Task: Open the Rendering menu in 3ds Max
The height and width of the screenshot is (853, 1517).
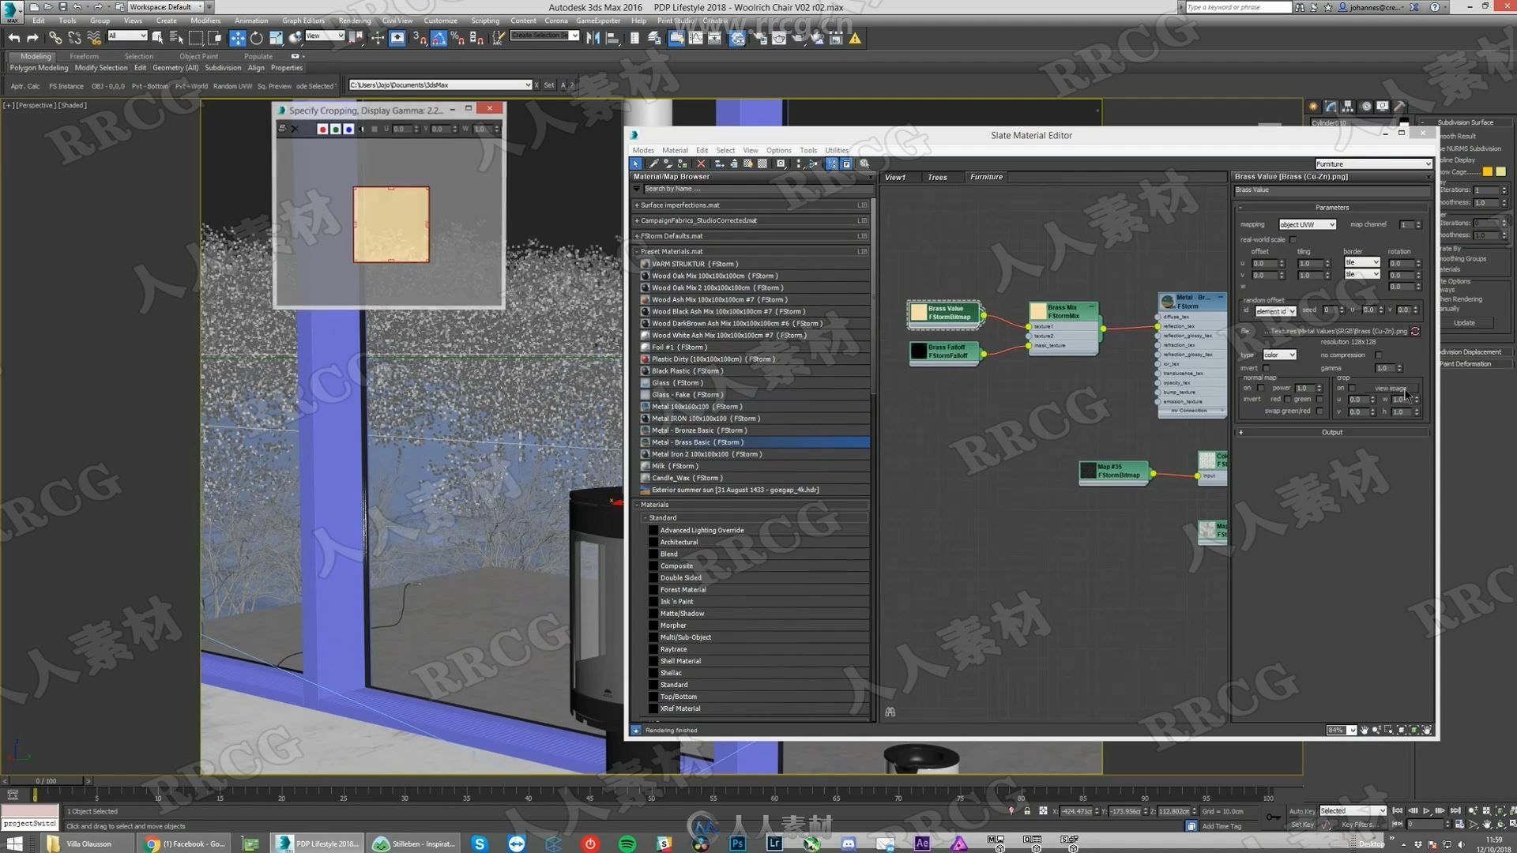Action: (354, 21)
